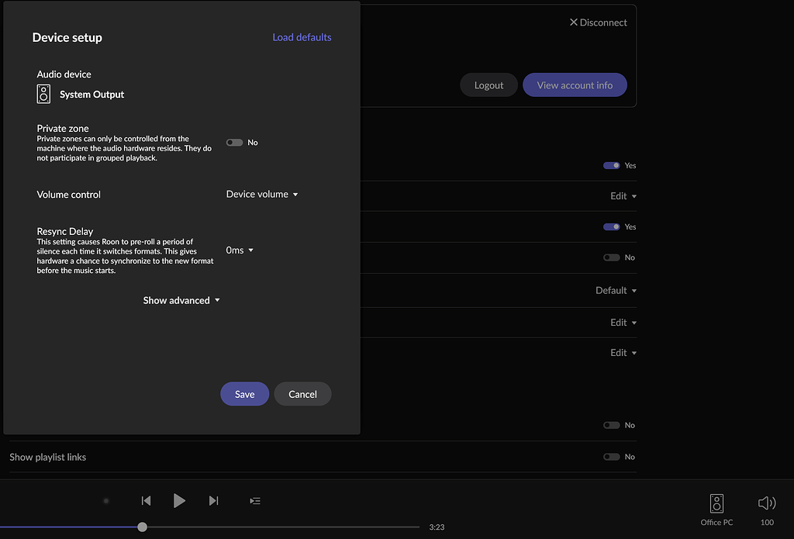This screenshot has width=794, height=539.
Task: Click the Load defaults link
Action: coord(302,36)
